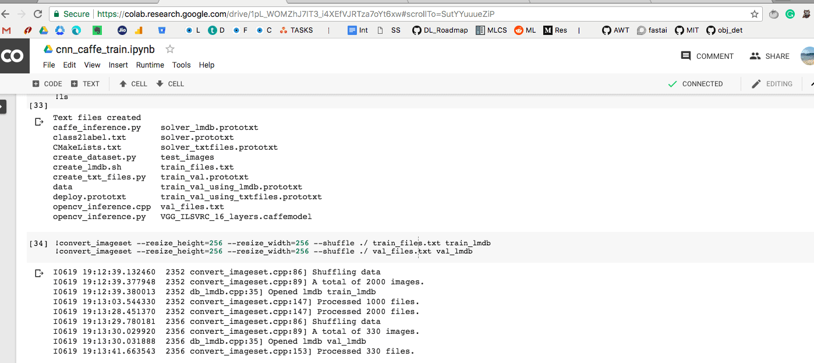Move the cell down
Viewport: 814px width, 363px height.
170,84
